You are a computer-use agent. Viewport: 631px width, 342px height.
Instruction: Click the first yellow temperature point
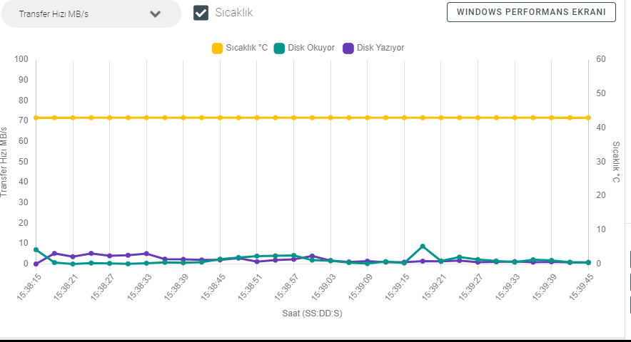[36, 118]
